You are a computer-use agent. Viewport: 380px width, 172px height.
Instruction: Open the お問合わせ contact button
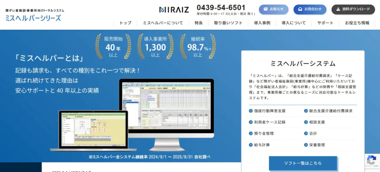pos(310,9)
